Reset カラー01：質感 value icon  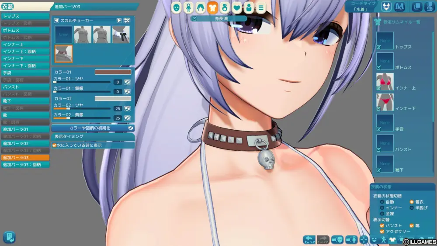(x=127, y=92)
